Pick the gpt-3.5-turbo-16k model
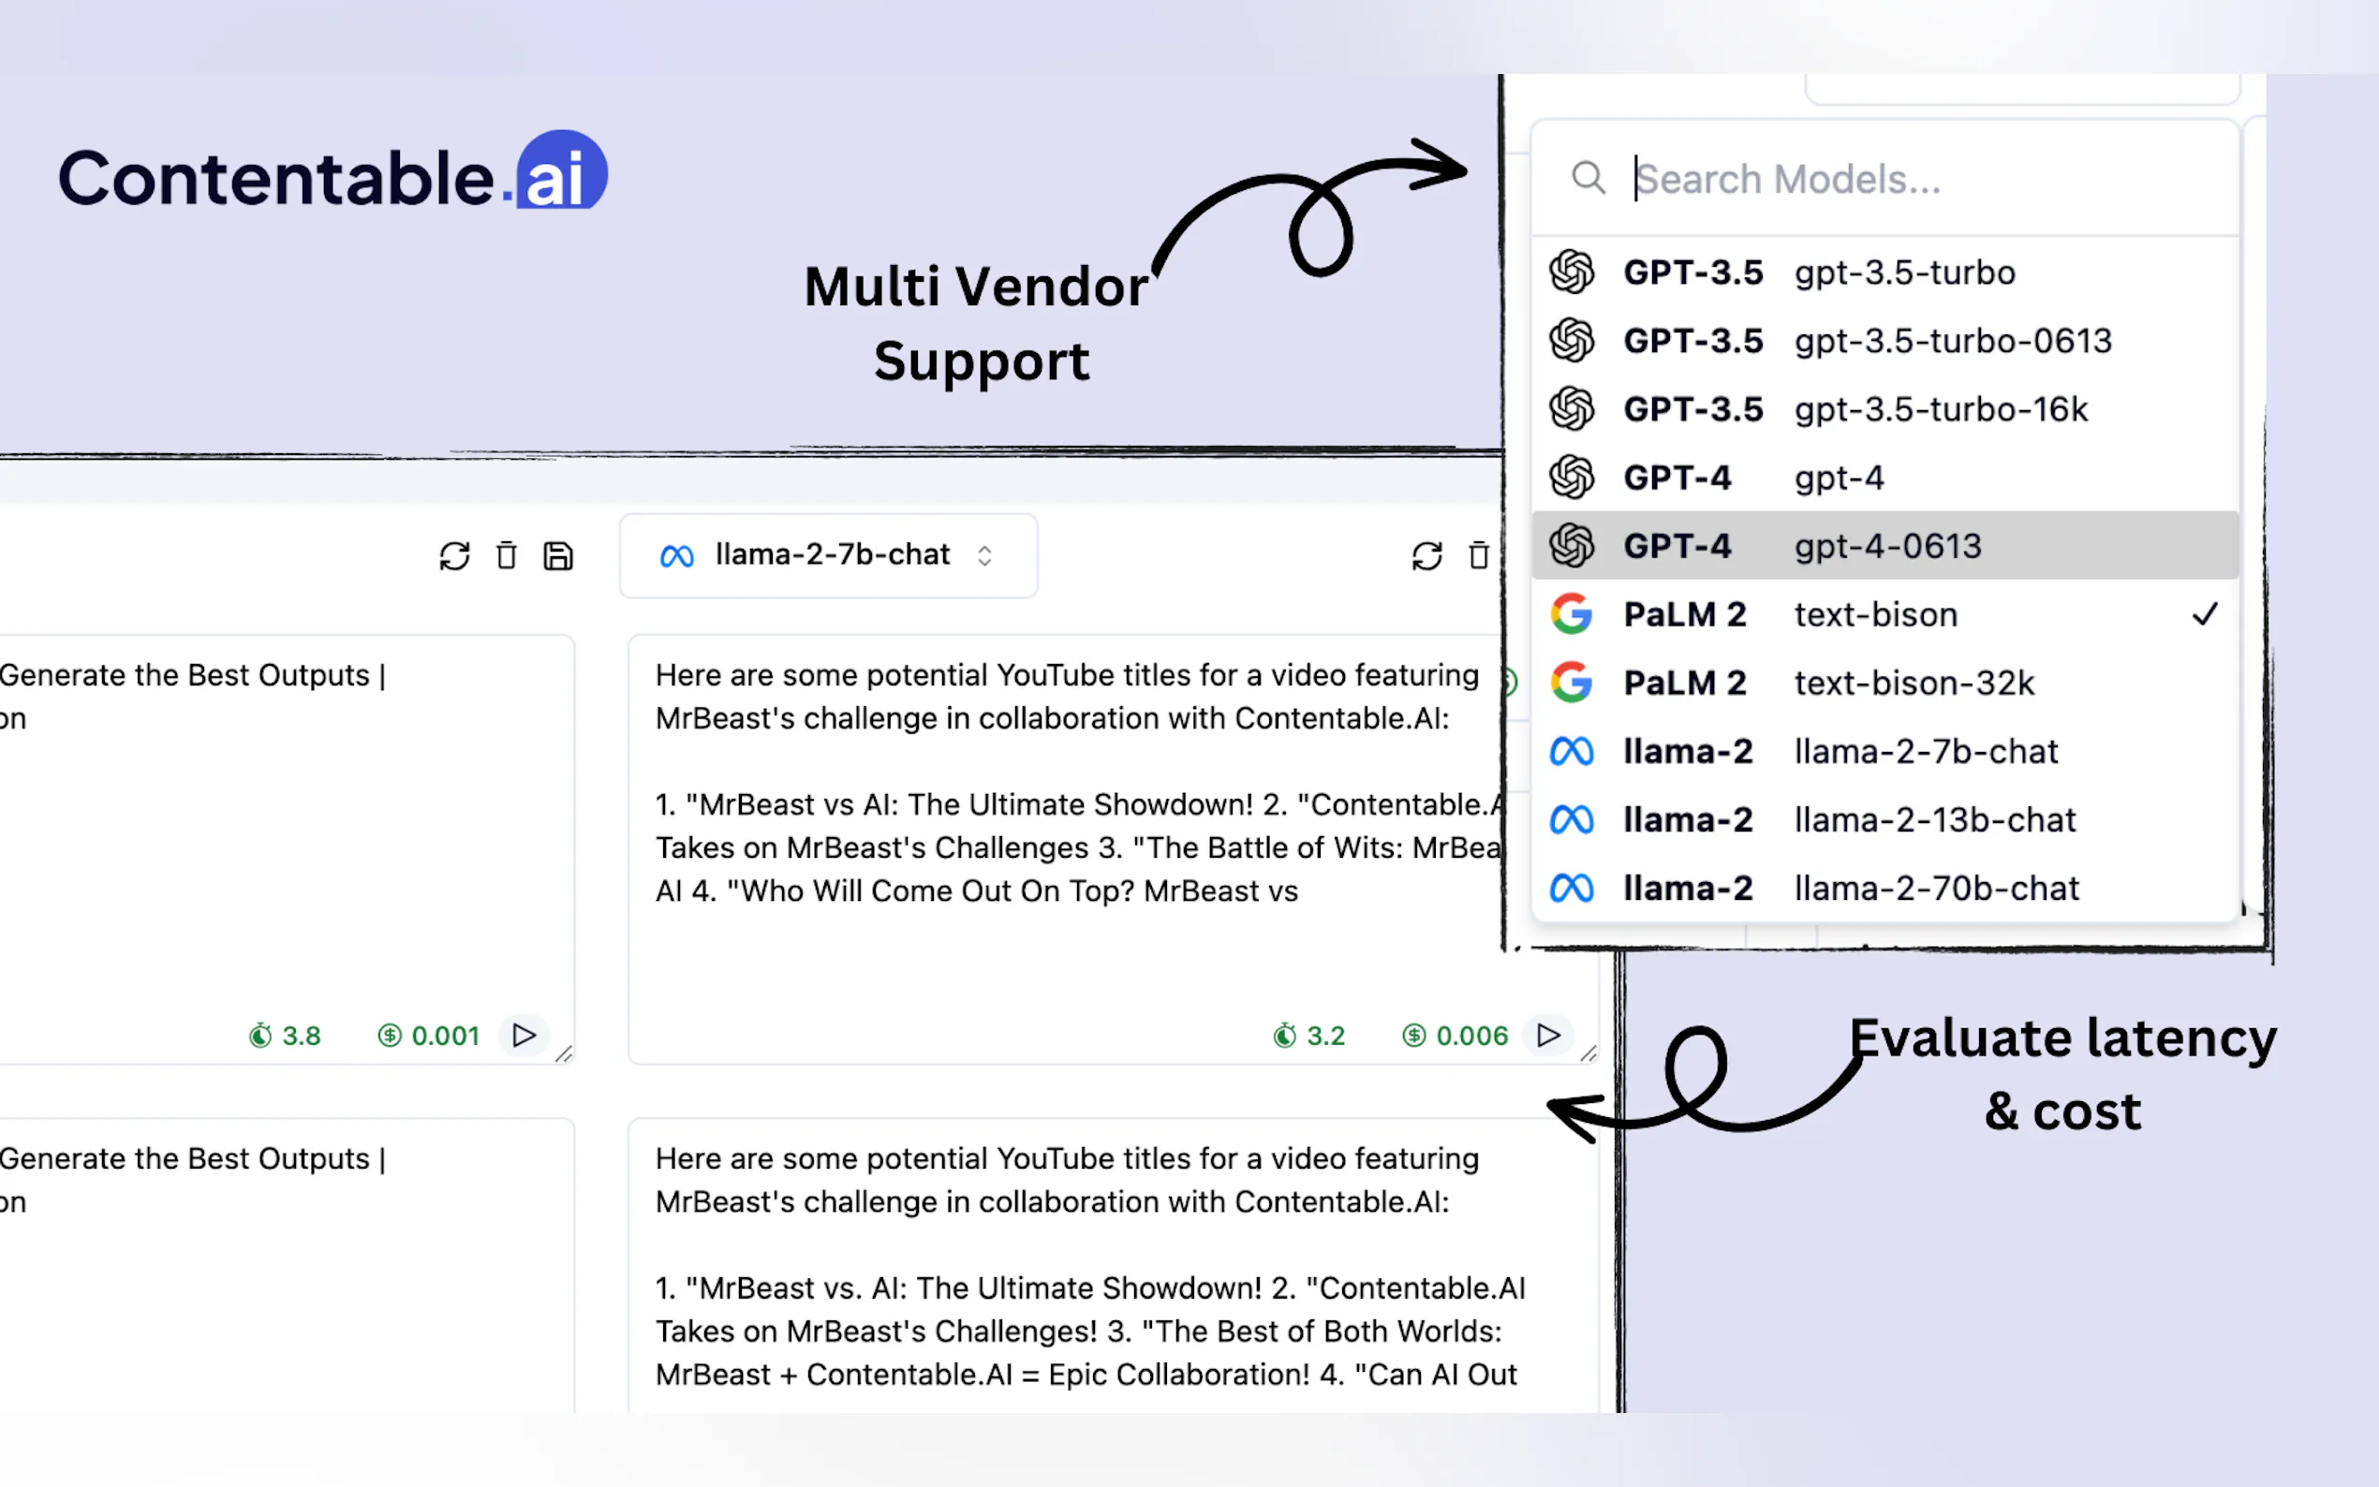 coord(1884,409)
